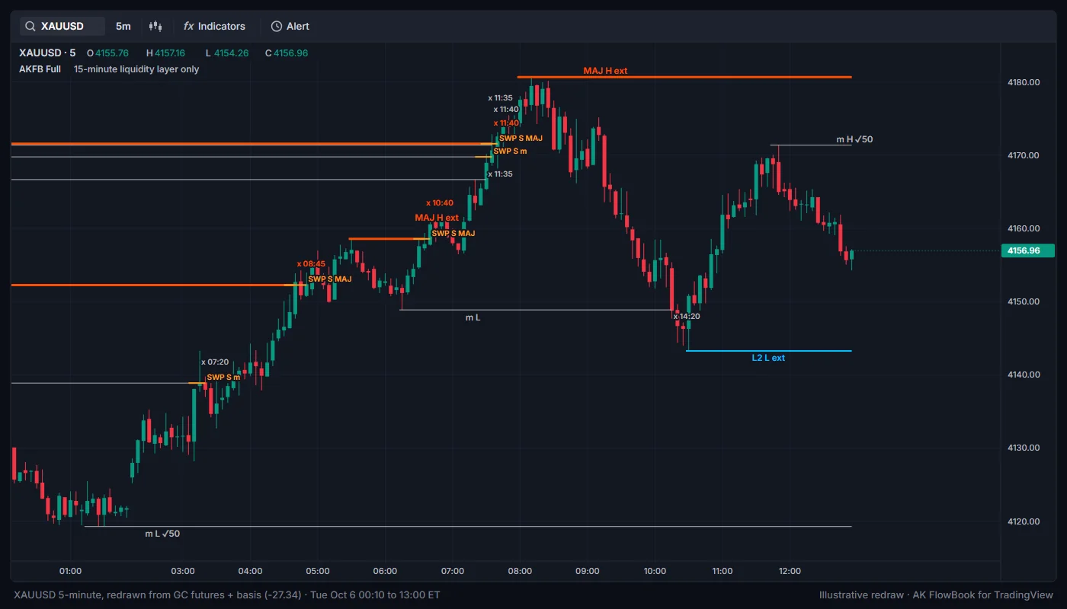Image resolution: width=1067 pixels, height=609 pixels.
Task: Click the 05:00 time axis label
Action: pos(318,571)
